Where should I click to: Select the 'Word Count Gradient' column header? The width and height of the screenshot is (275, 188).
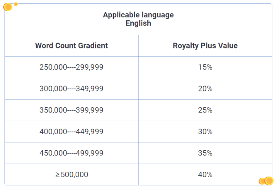coord(72,46)
